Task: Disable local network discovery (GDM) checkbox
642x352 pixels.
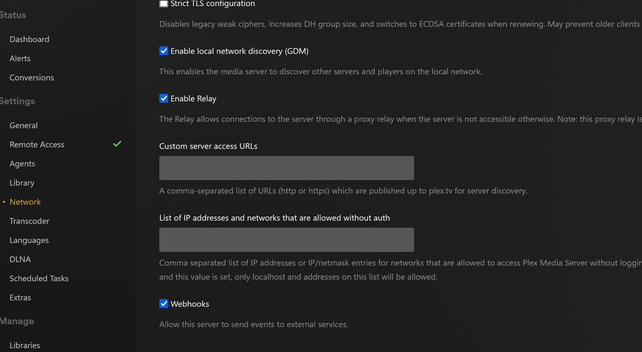Action: [x=163, y=51]
